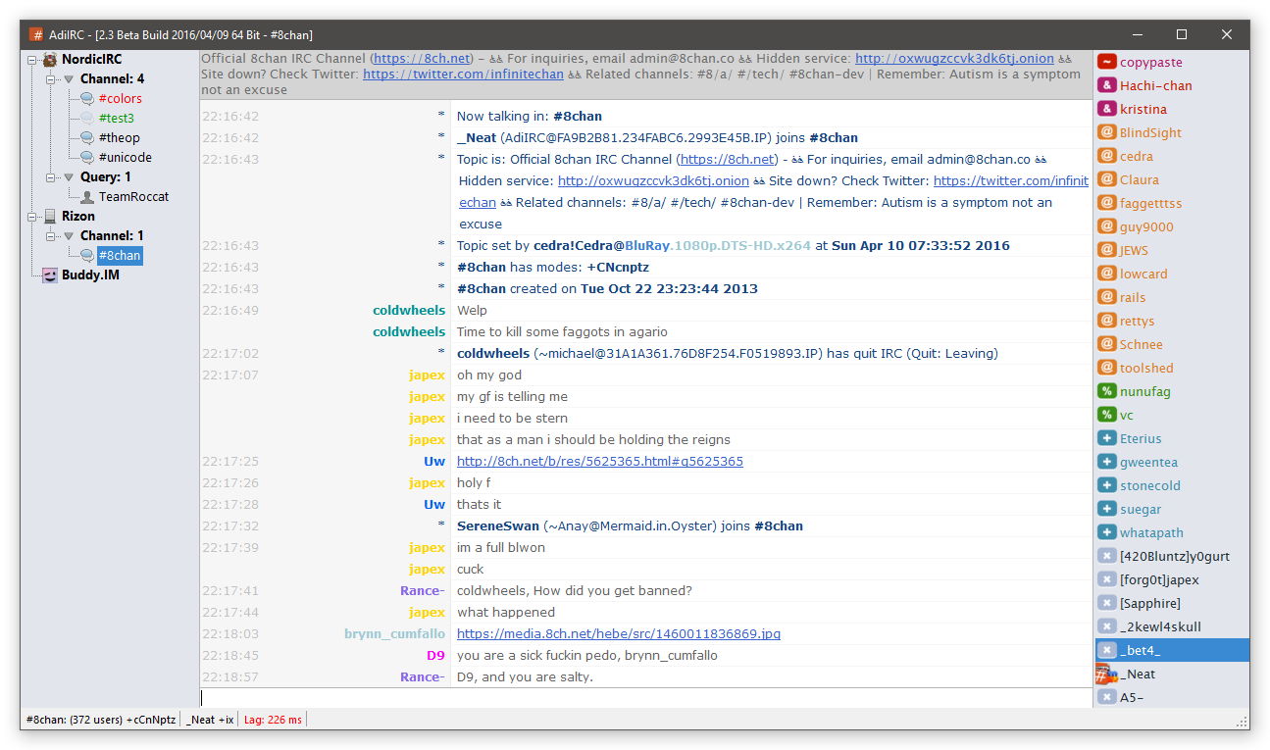
Task: Click the operator badge icon beside lowcard
Action: (x=1106, y=274)
